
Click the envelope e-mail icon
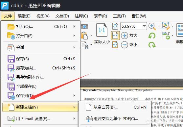click(11, 119)
